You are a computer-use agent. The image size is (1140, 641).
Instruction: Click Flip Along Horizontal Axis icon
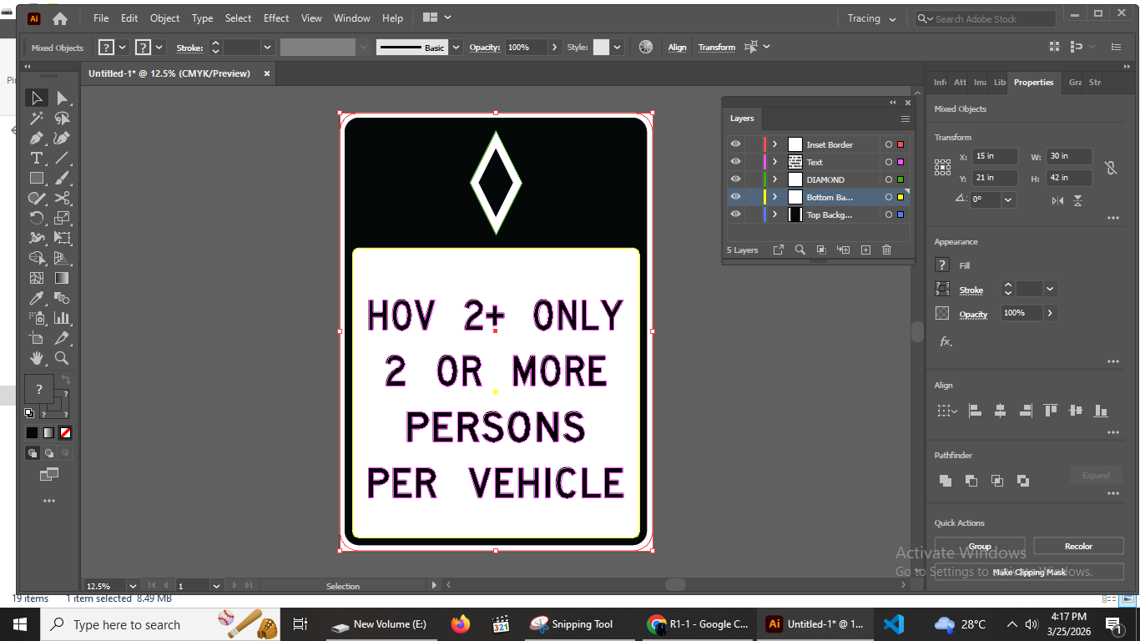pos(1058,200)
